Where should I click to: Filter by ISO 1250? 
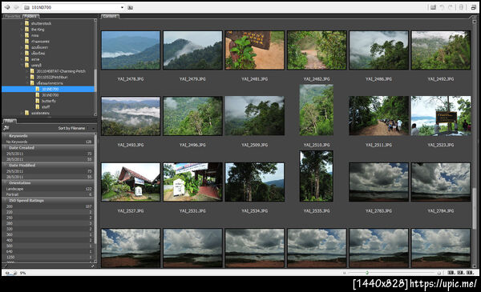click(x=49, y=257)
